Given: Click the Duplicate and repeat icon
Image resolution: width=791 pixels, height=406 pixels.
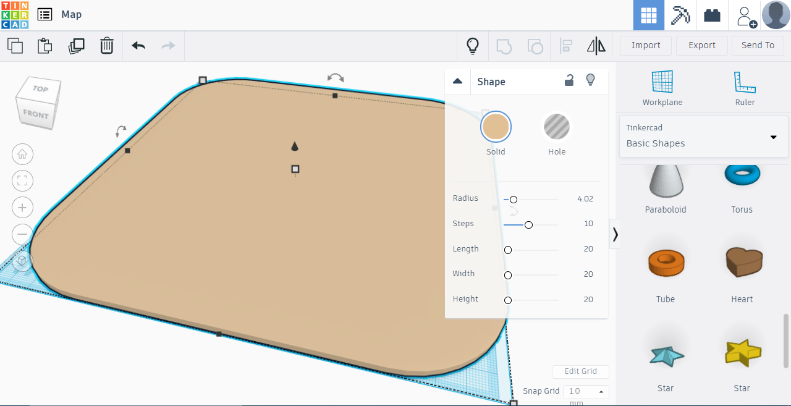Looking at the screenshot, I should click(76, 46).
